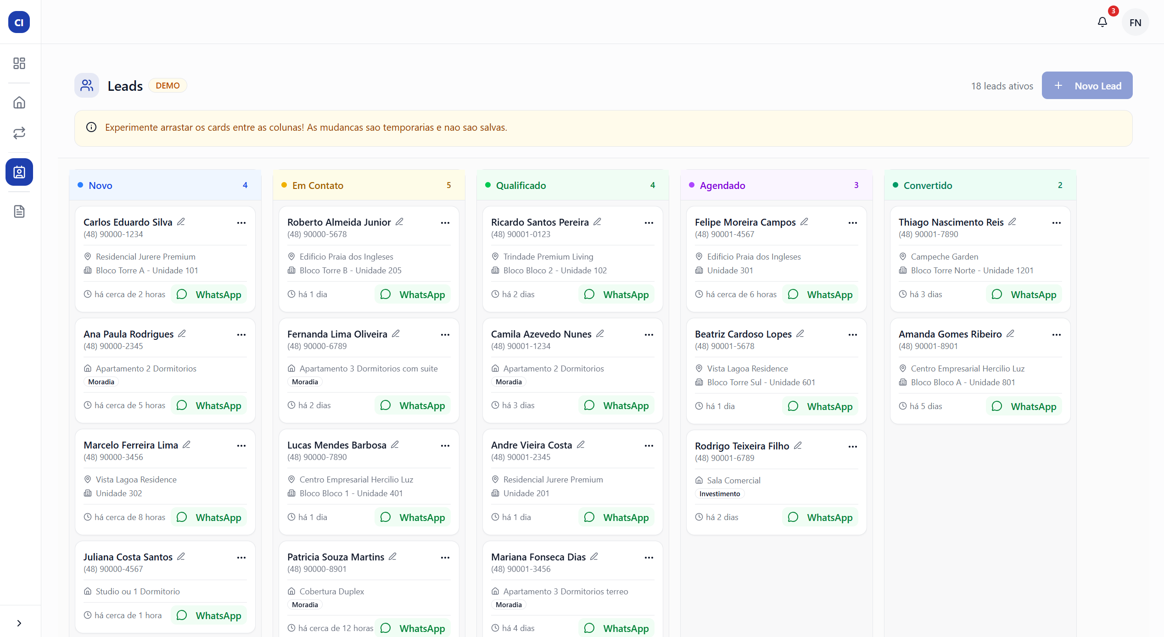
Task: Click the CI logo at top left
Action: (x=18, y=22)
